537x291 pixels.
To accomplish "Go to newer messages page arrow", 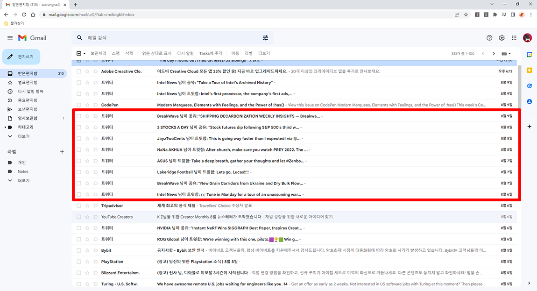I will pyautogui.click(x=483, y=53).
